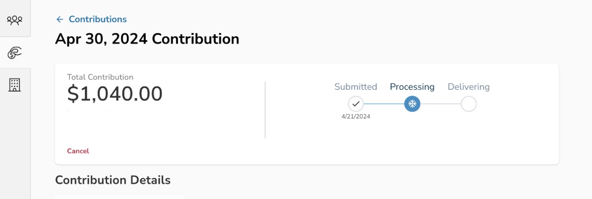Image resolution: width=592 pixels, height=199 pixels.
Task: Click the $1,040.00 total amount
Action: point(115,94)
